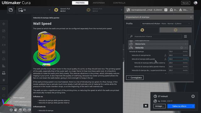Switch to the PREPARA stage
Image resolution: width=201 pixels, height=113 pixels.
80,3
